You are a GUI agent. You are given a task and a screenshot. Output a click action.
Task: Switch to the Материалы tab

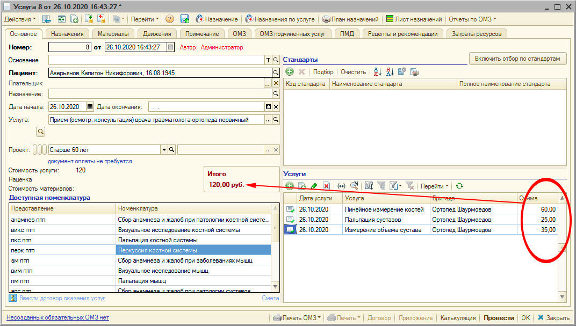tap(113, 34)
